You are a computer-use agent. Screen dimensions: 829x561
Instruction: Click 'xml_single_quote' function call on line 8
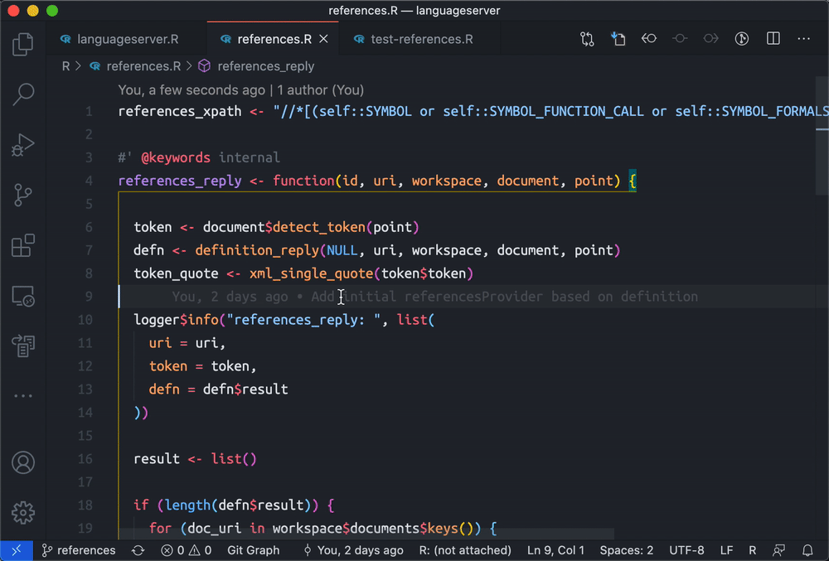312,273
